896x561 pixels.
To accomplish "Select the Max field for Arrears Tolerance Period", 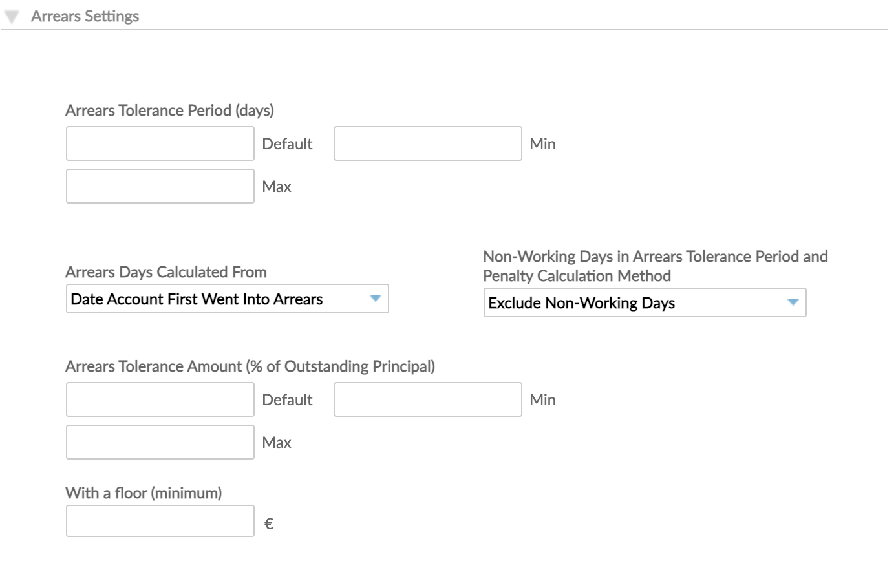I will (x=160, y=185).
